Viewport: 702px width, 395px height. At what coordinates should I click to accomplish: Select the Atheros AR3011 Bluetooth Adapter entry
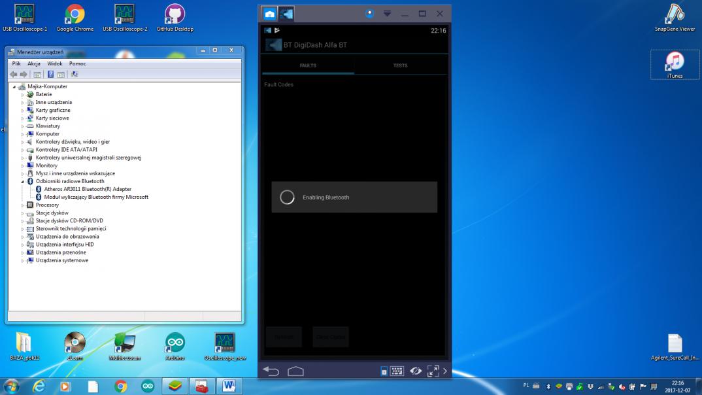tap(88, 189)
